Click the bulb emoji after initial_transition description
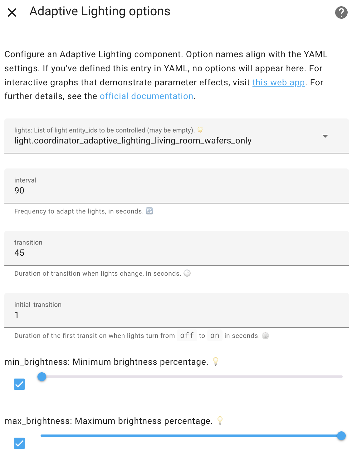Image resolution: width=362 pixels, height=462 pixels. [x=266, y=335]
